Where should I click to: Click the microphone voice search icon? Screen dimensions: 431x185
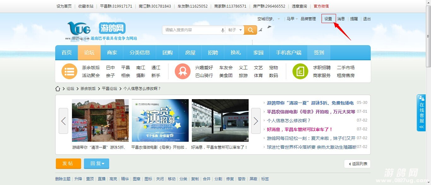(223, 30)
